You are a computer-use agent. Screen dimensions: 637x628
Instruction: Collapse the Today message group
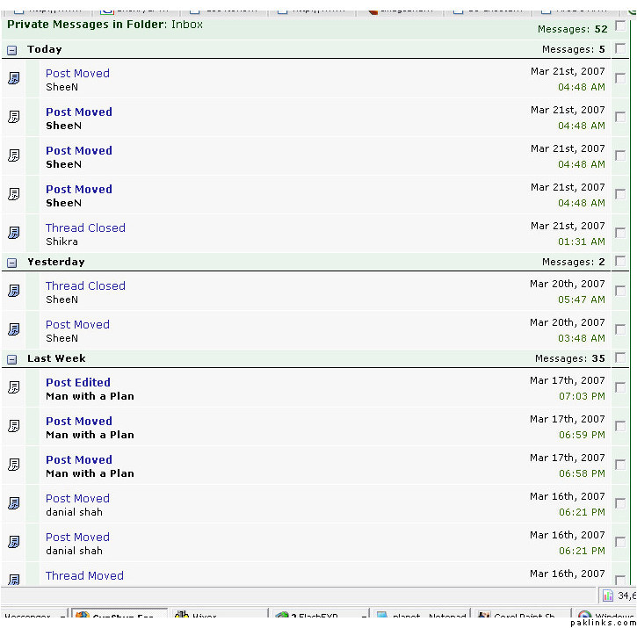(11, 50)
